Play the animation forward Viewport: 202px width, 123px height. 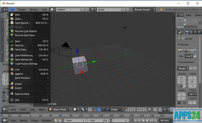147,120
